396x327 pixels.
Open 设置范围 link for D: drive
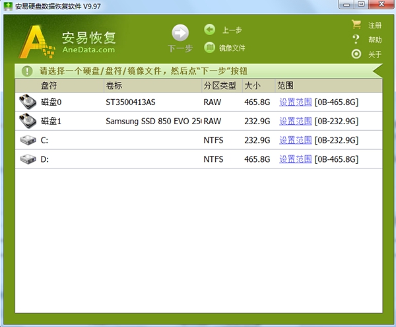[295, 159]
